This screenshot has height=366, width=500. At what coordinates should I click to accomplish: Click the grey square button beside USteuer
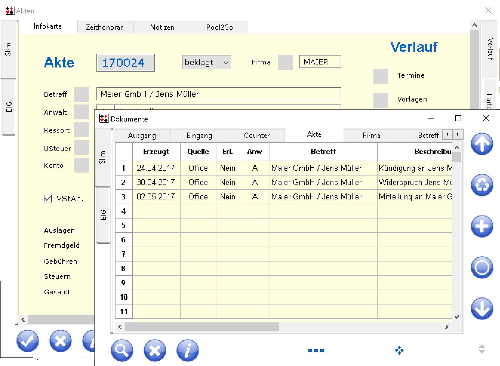(81, 148)
